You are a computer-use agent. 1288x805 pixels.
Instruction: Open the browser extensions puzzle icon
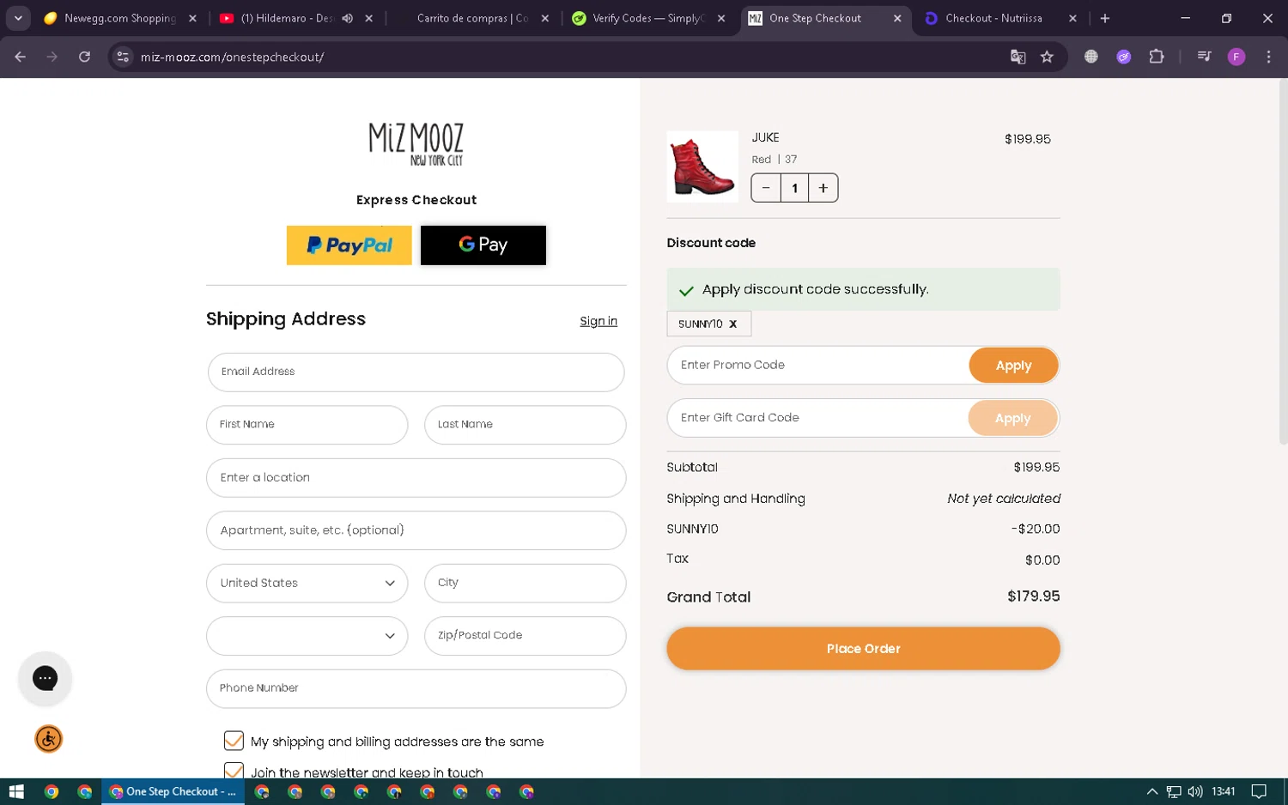click(1157, 57)
